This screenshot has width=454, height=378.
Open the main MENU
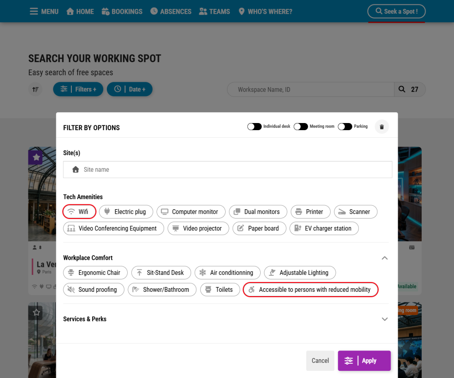44,12
